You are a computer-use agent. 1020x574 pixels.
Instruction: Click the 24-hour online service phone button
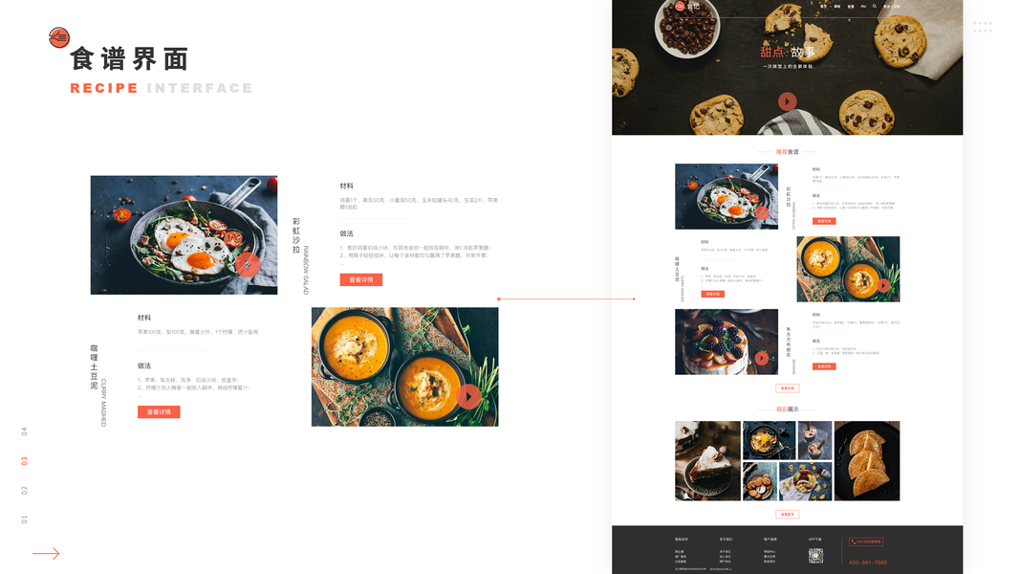(866, 541)
